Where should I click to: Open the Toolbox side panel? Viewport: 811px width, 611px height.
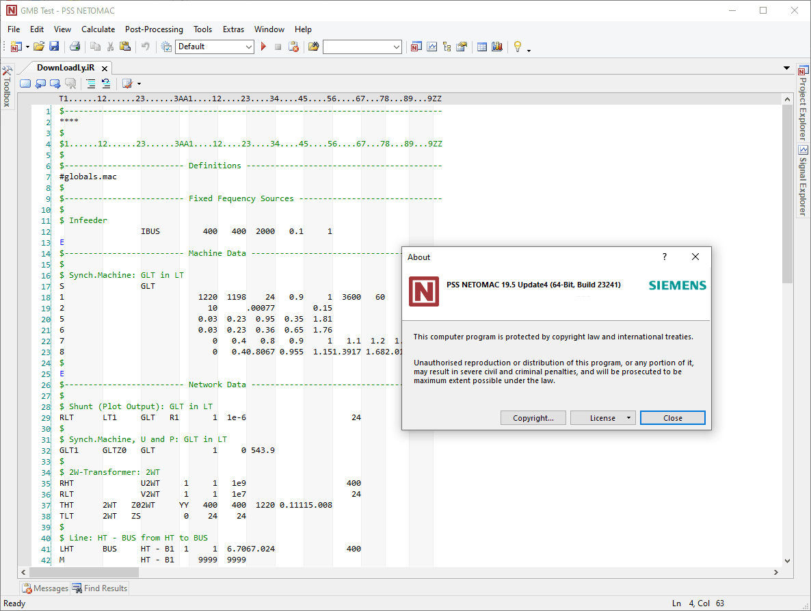pyautogui.click(x=7, y=87)
